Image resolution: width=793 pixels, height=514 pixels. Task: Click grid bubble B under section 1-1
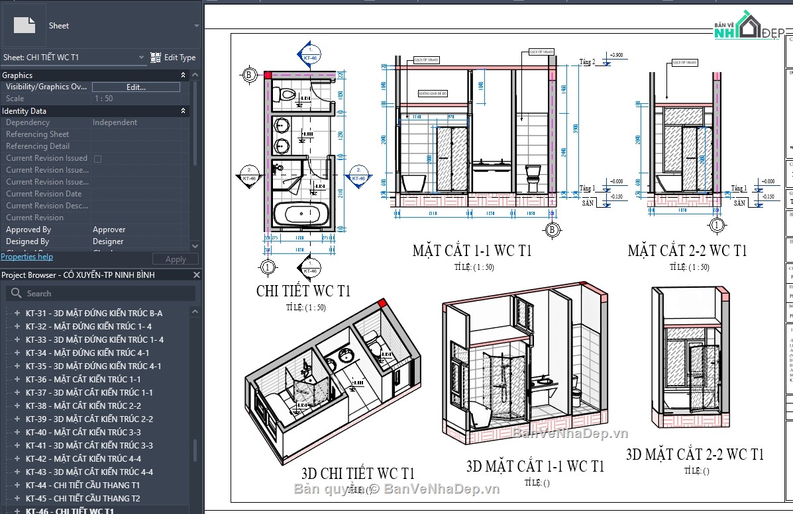pos(553,230)
